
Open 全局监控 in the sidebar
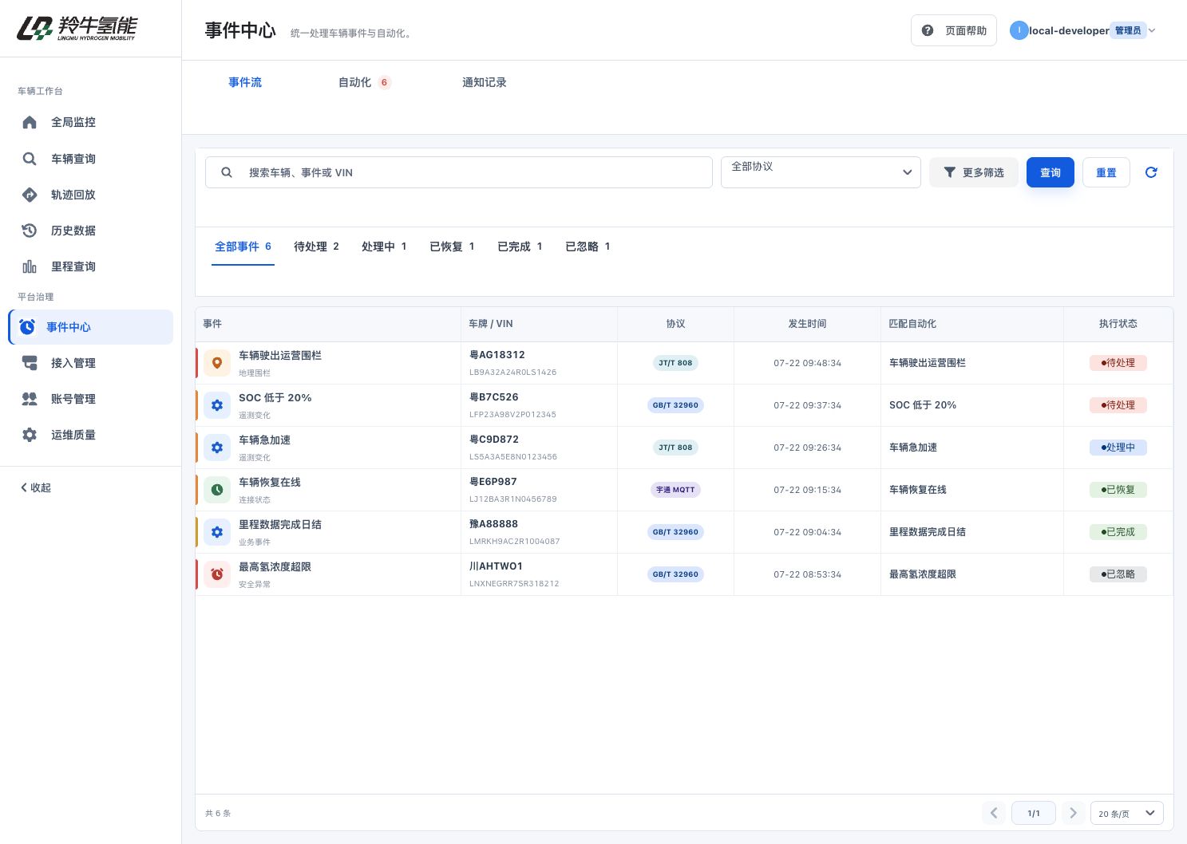pyautogui.click(x=90, y=122)
